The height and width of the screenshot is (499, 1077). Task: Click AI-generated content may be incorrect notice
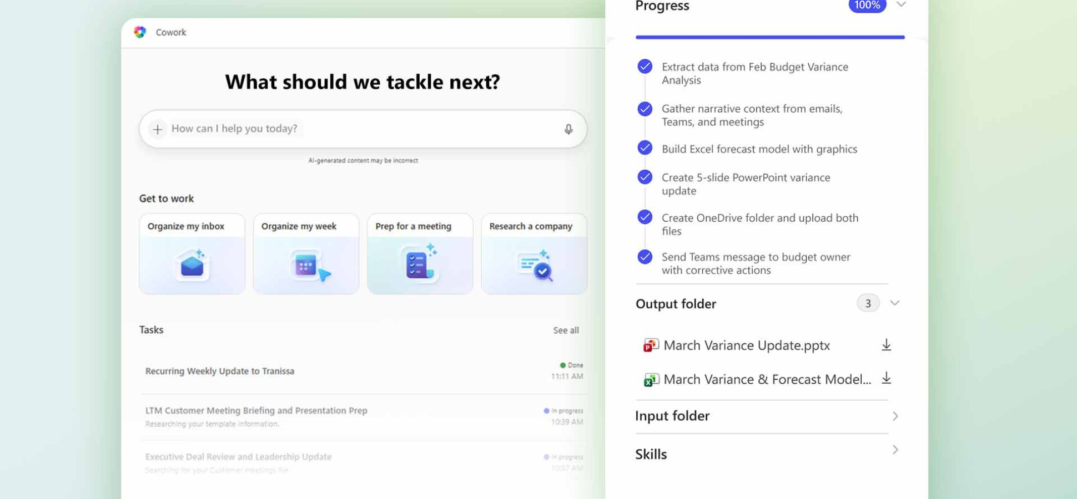[363, 161]
